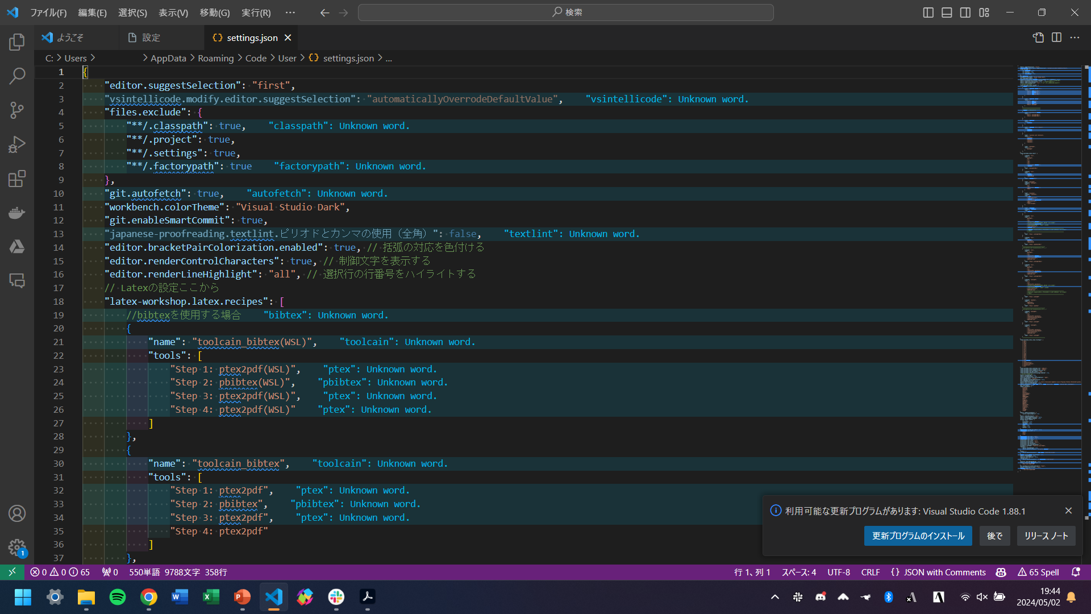Click the Accounts icon in the activity bar
Image resolution: width=1091 pixels, height=614 pixels.
pyautogui.click(x=17, y=513)
